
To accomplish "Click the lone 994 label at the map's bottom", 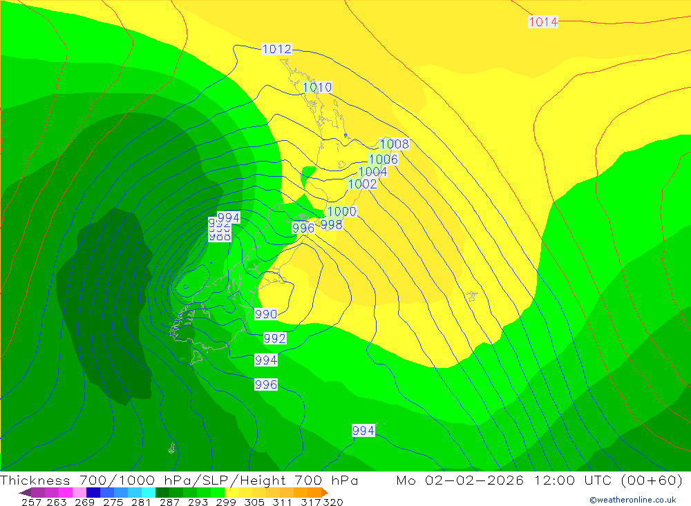I will 363,430.
